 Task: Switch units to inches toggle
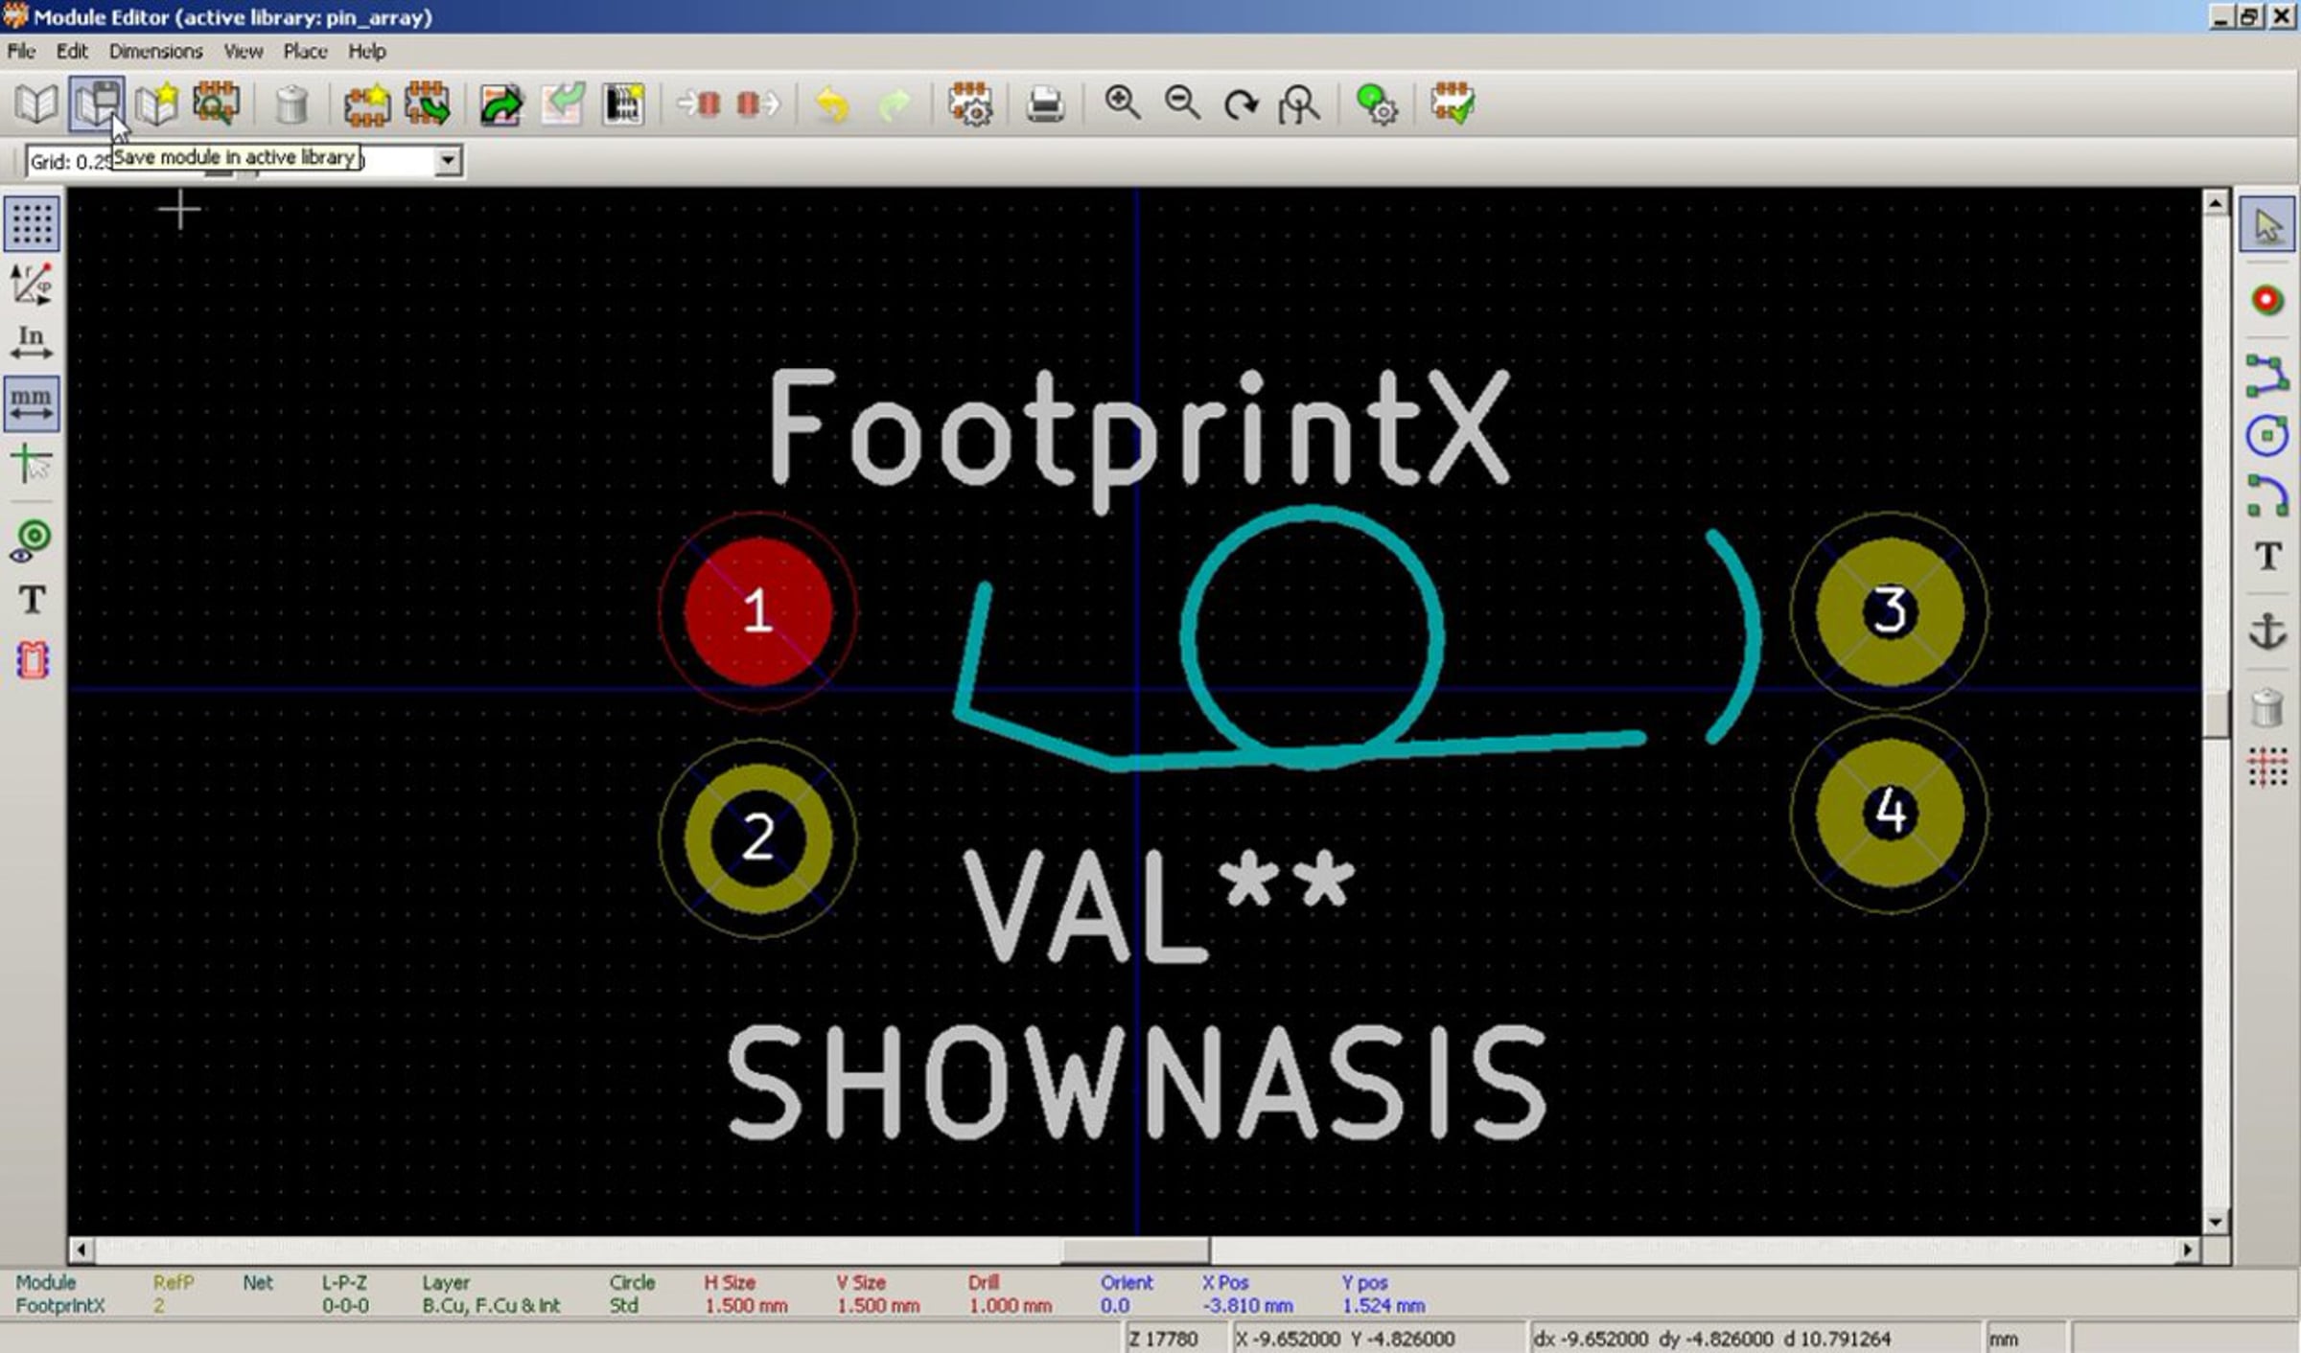coord(32,343)
